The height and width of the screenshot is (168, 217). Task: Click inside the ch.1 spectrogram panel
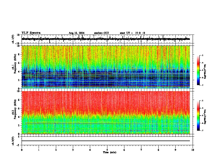[106, 67]
